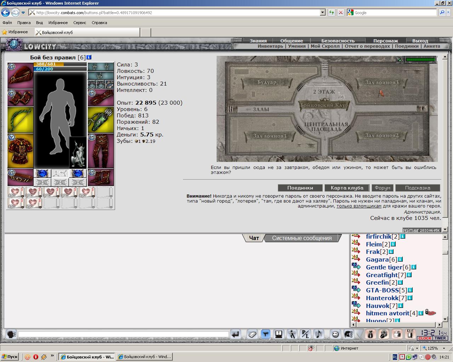
Task: Toggle the chat filter funnel icon
Action: coord(265,334)
